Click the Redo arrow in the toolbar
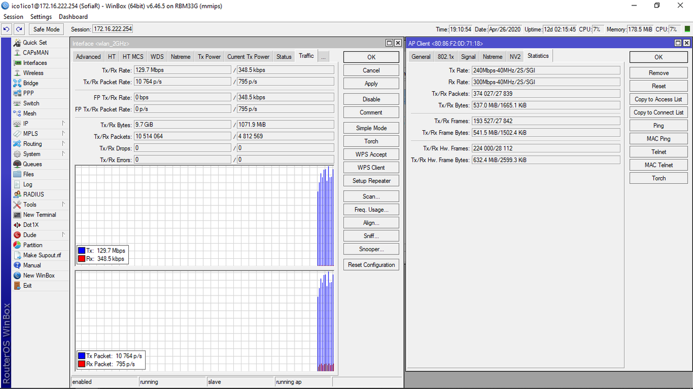 click(x=19, y=29)
